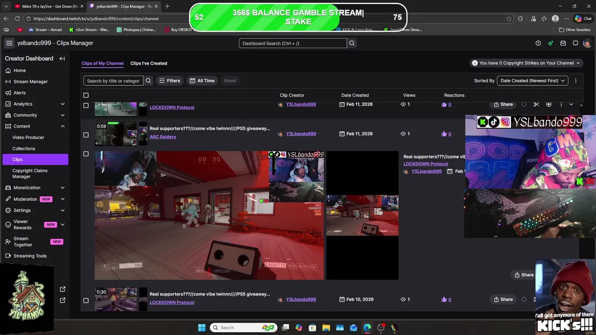Click the clip search magnifier icon
The height and width of the screenshot is (335, 596).
pos(148,80)
